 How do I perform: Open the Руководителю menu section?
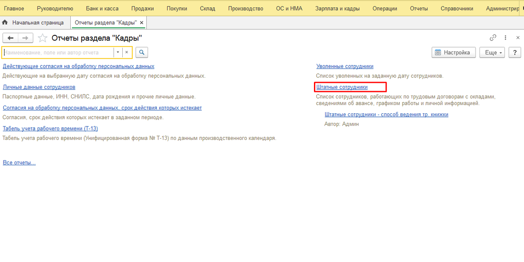tap(55, 8)
